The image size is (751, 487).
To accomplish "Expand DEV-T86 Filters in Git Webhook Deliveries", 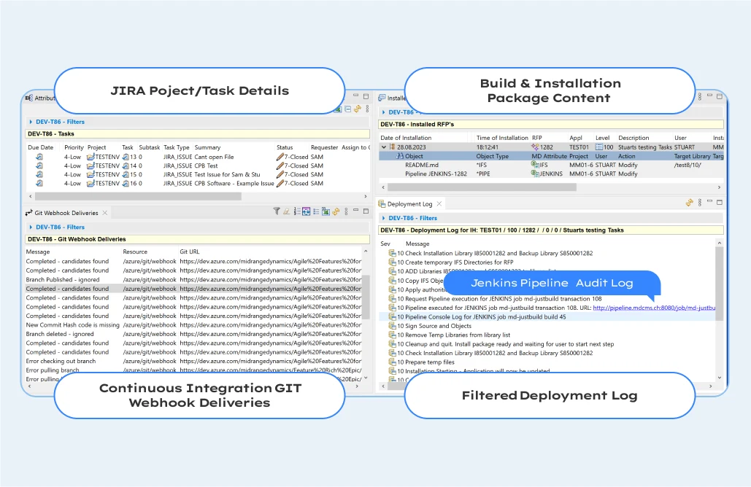I will 31,227.
